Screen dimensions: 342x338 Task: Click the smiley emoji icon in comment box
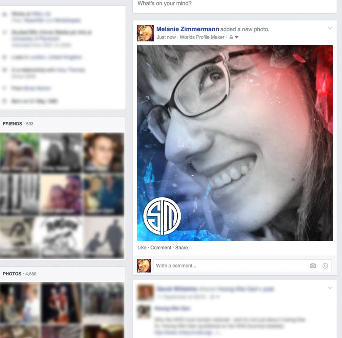pyautogui.click(x=325, y=266)
